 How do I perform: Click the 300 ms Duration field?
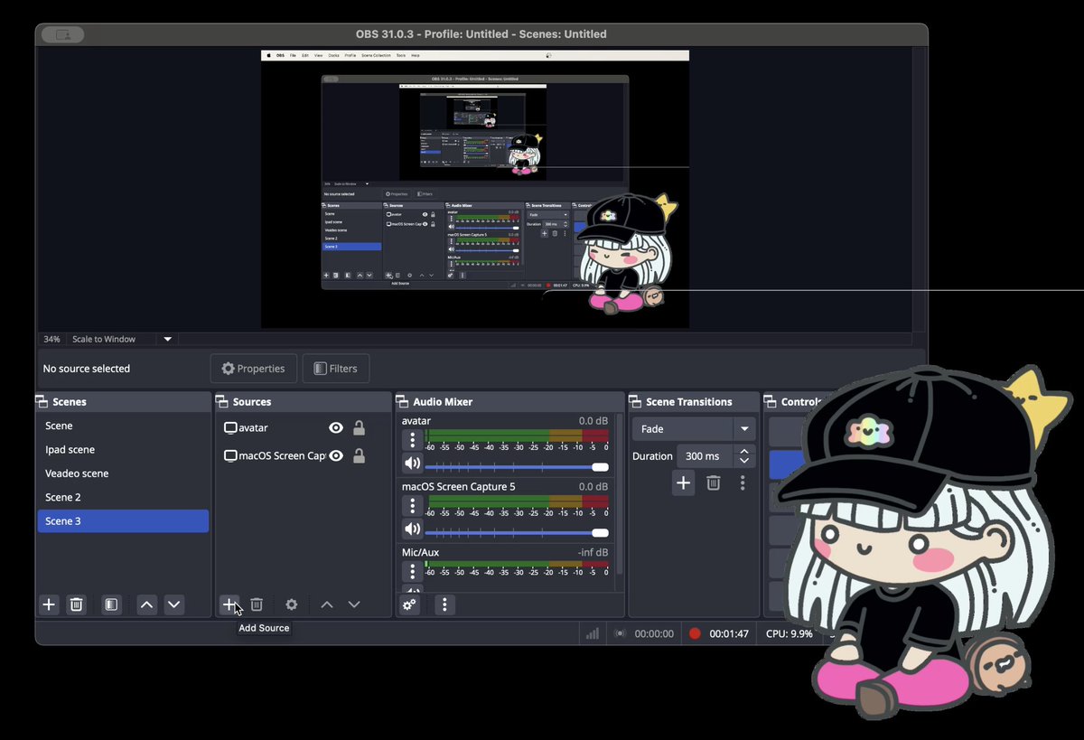pos(706,456)
